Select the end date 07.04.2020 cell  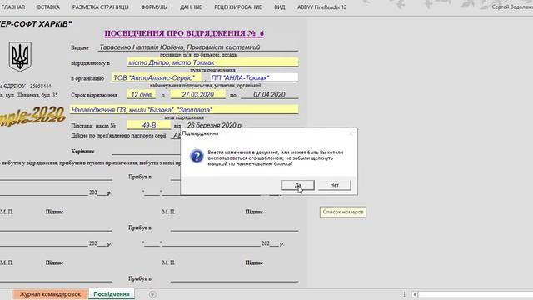pos(269,94)
